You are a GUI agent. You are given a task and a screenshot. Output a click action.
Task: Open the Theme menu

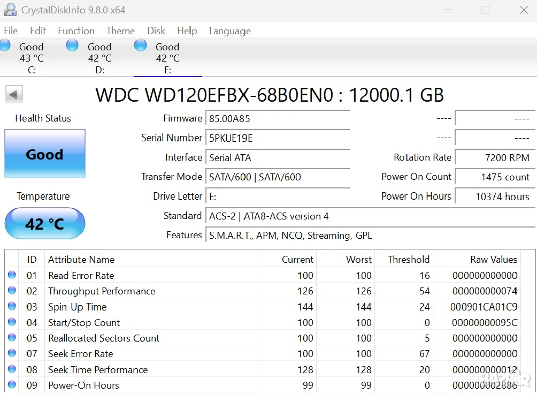coord(120,31)
